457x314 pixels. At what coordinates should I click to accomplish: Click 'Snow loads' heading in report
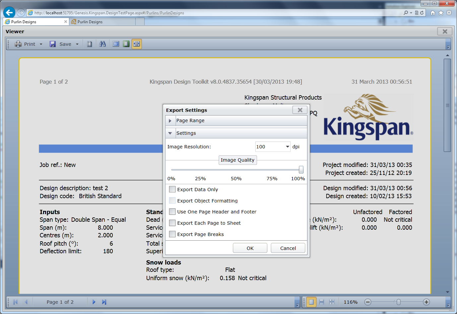click(163, 262)
